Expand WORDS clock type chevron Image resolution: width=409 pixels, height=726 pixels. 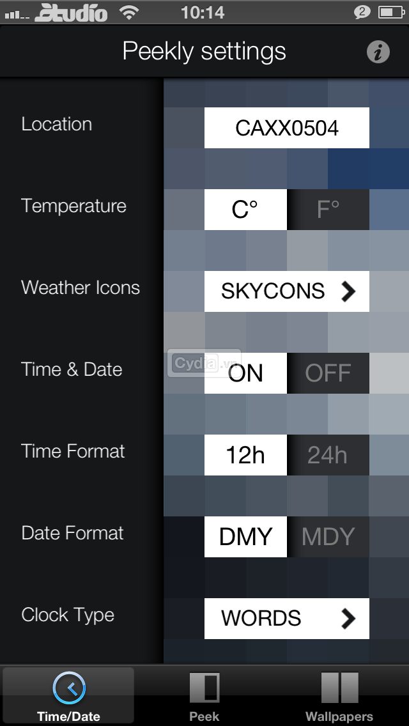pos(348,619)
